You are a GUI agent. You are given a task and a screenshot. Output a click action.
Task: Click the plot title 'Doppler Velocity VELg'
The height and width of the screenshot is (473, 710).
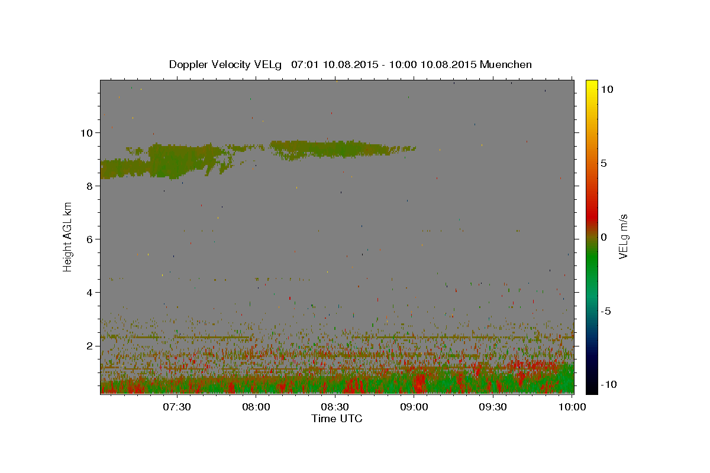(226, 64)
